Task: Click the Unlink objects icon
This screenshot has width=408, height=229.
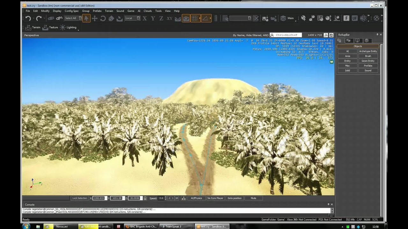Action: 59,18
